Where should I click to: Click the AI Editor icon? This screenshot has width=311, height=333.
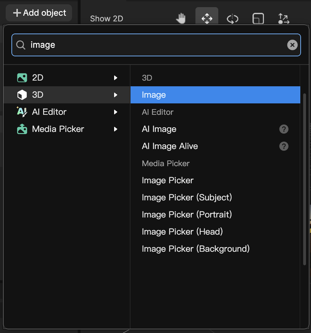pyautogui.click(x=22, y=112)
